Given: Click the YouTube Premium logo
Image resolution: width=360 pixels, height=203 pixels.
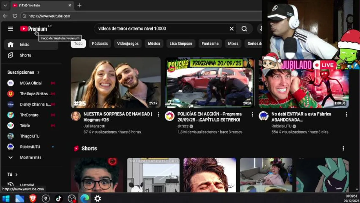Looking at the screenshot, I should (34, 29).
